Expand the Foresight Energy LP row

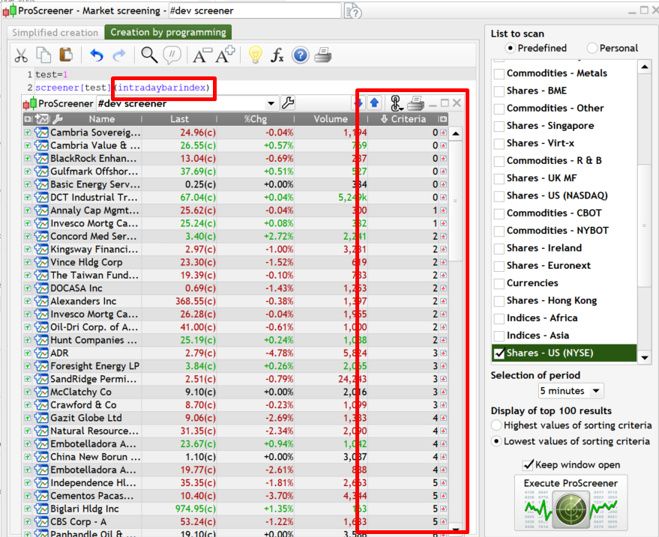click(x=27, y=365)
